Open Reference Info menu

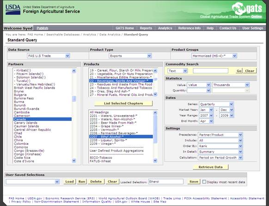click(190, 28)
